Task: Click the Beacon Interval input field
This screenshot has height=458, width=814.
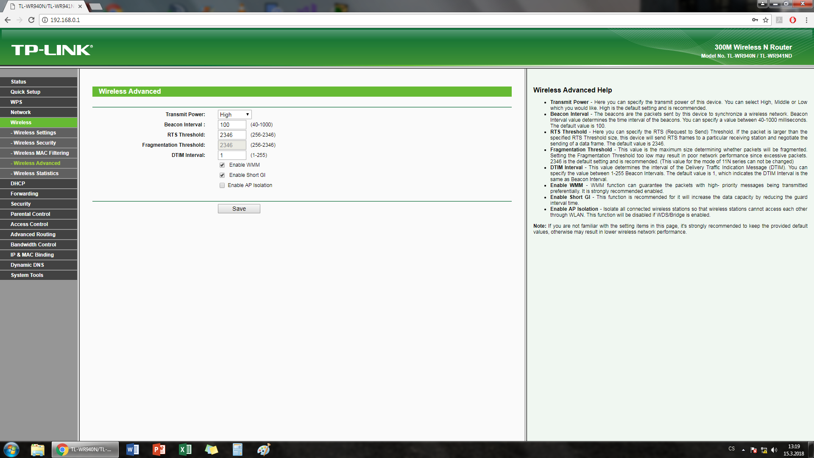Action: tap(231, 125)
